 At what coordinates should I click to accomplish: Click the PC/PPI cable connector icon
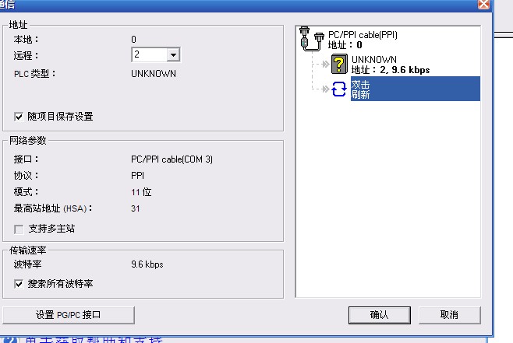[x=312, y=39]
